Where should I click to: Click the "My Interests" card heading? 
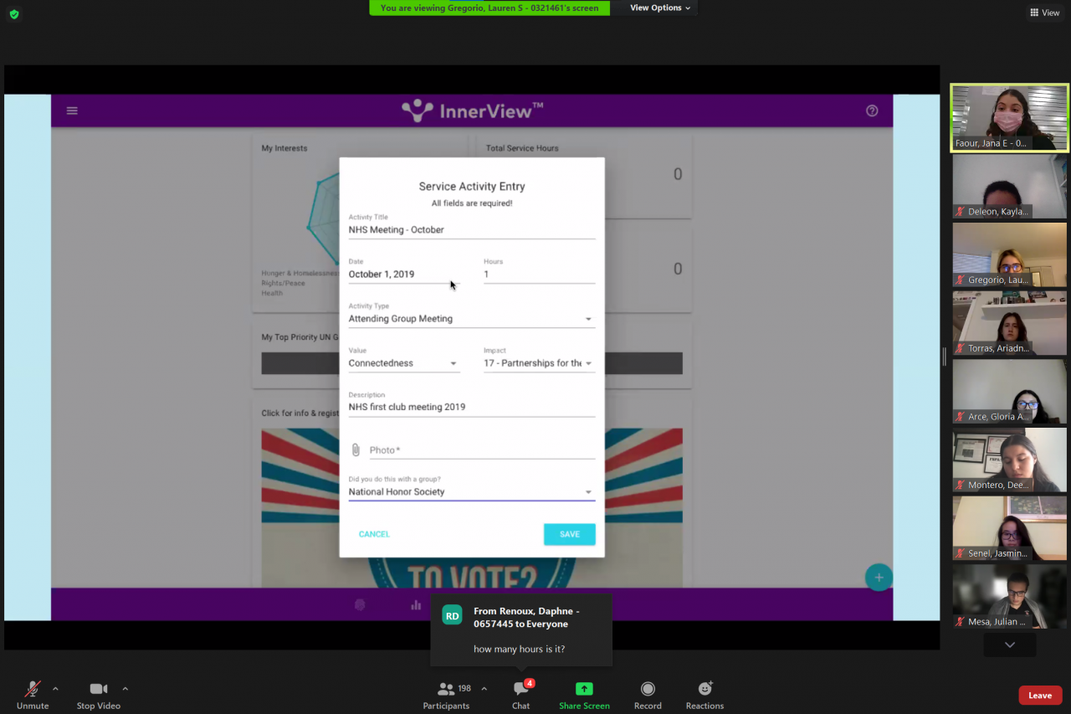(x=284, y=148)
